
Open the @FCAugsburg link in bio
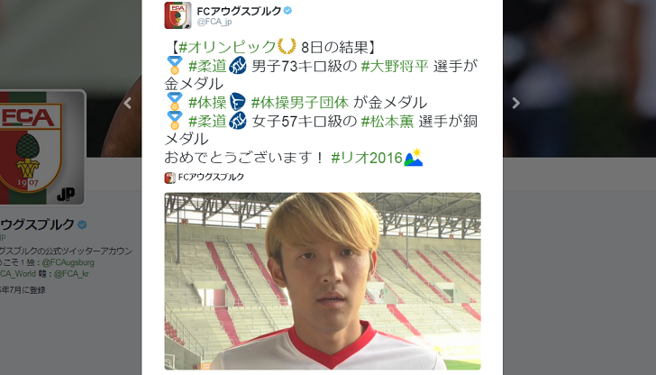click(x=68, y=262)
